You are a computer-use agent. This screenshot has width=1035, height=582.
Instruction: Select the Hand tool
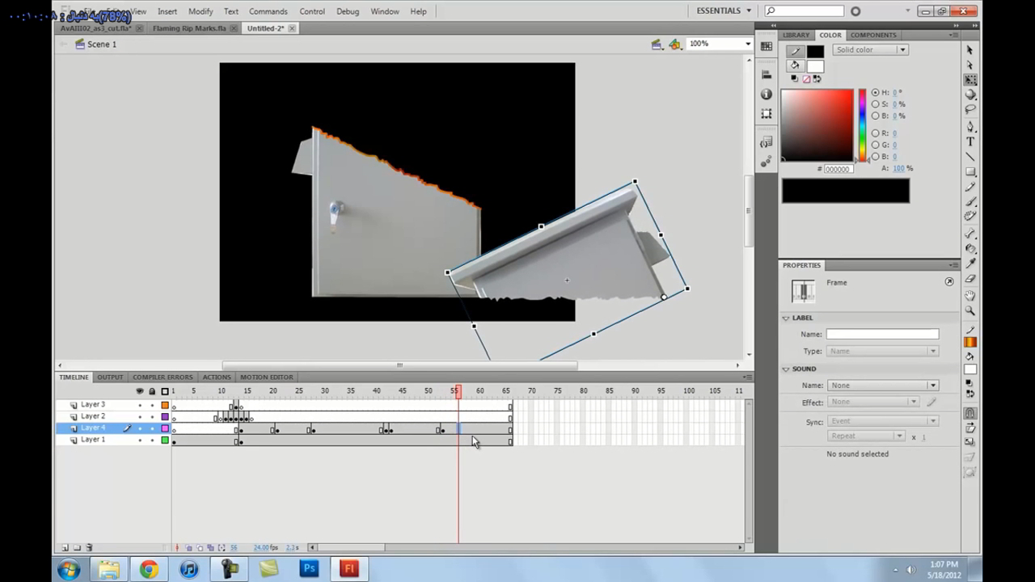[970, 296]
